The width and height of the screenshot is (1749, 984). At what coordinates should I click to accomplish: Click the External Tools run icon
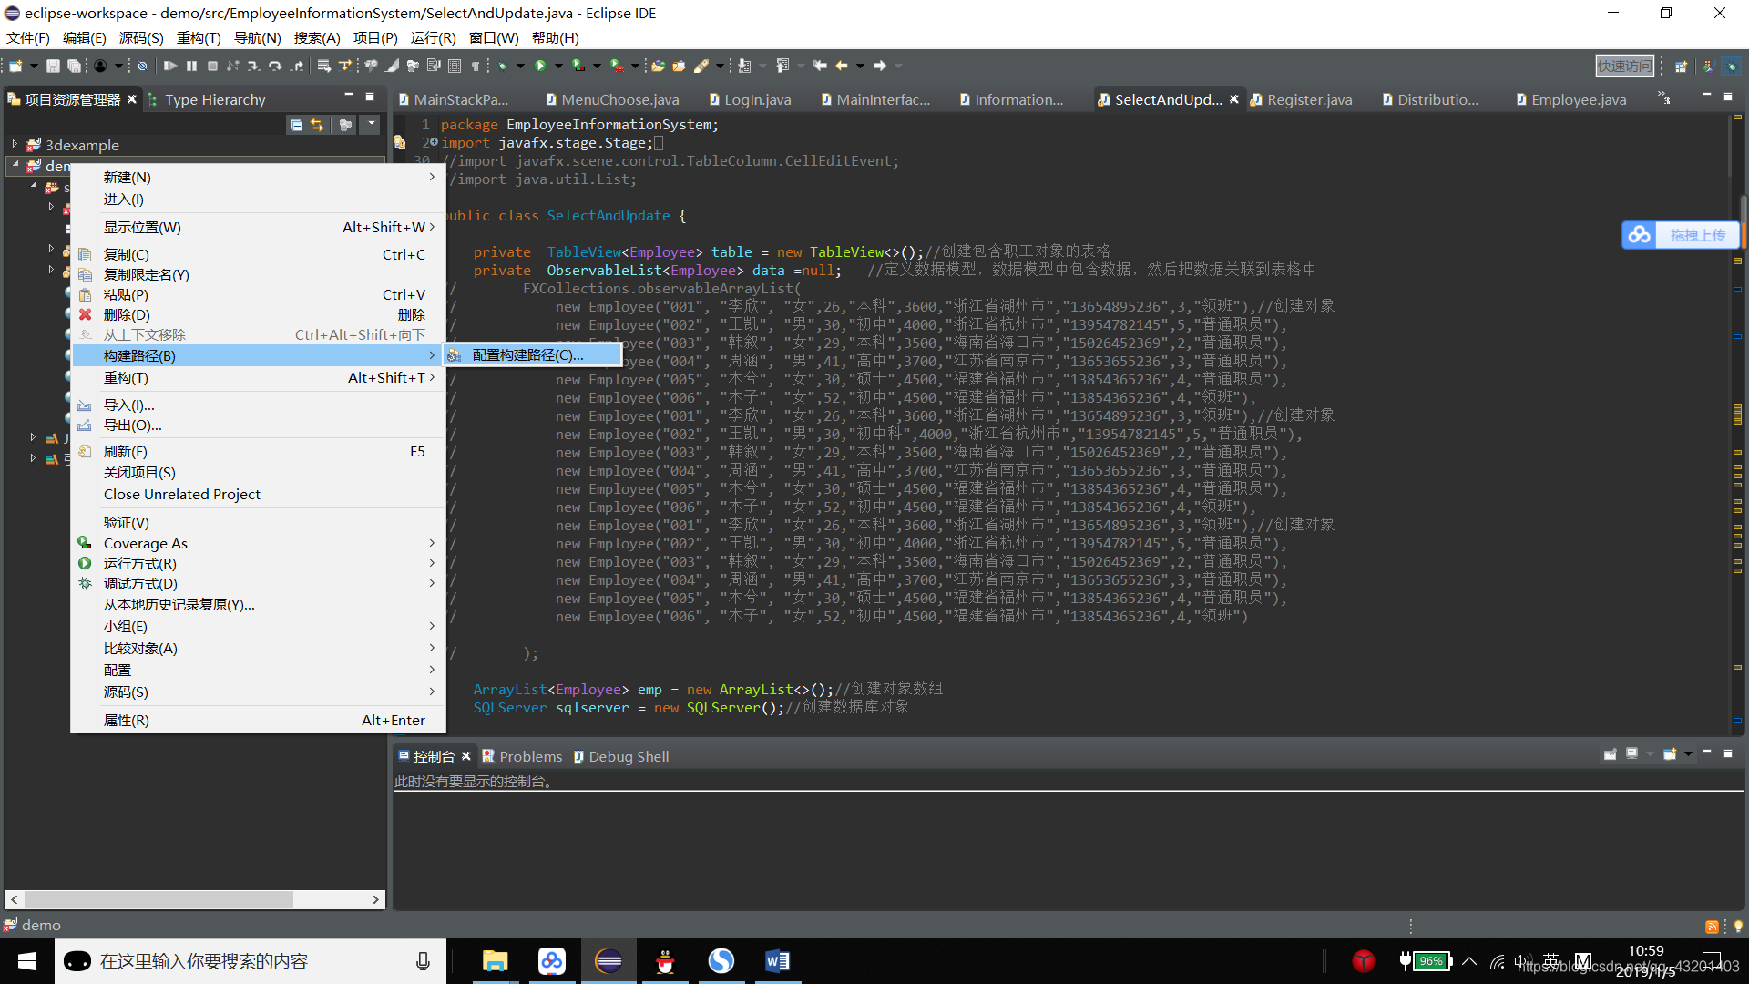coord(618,66)
